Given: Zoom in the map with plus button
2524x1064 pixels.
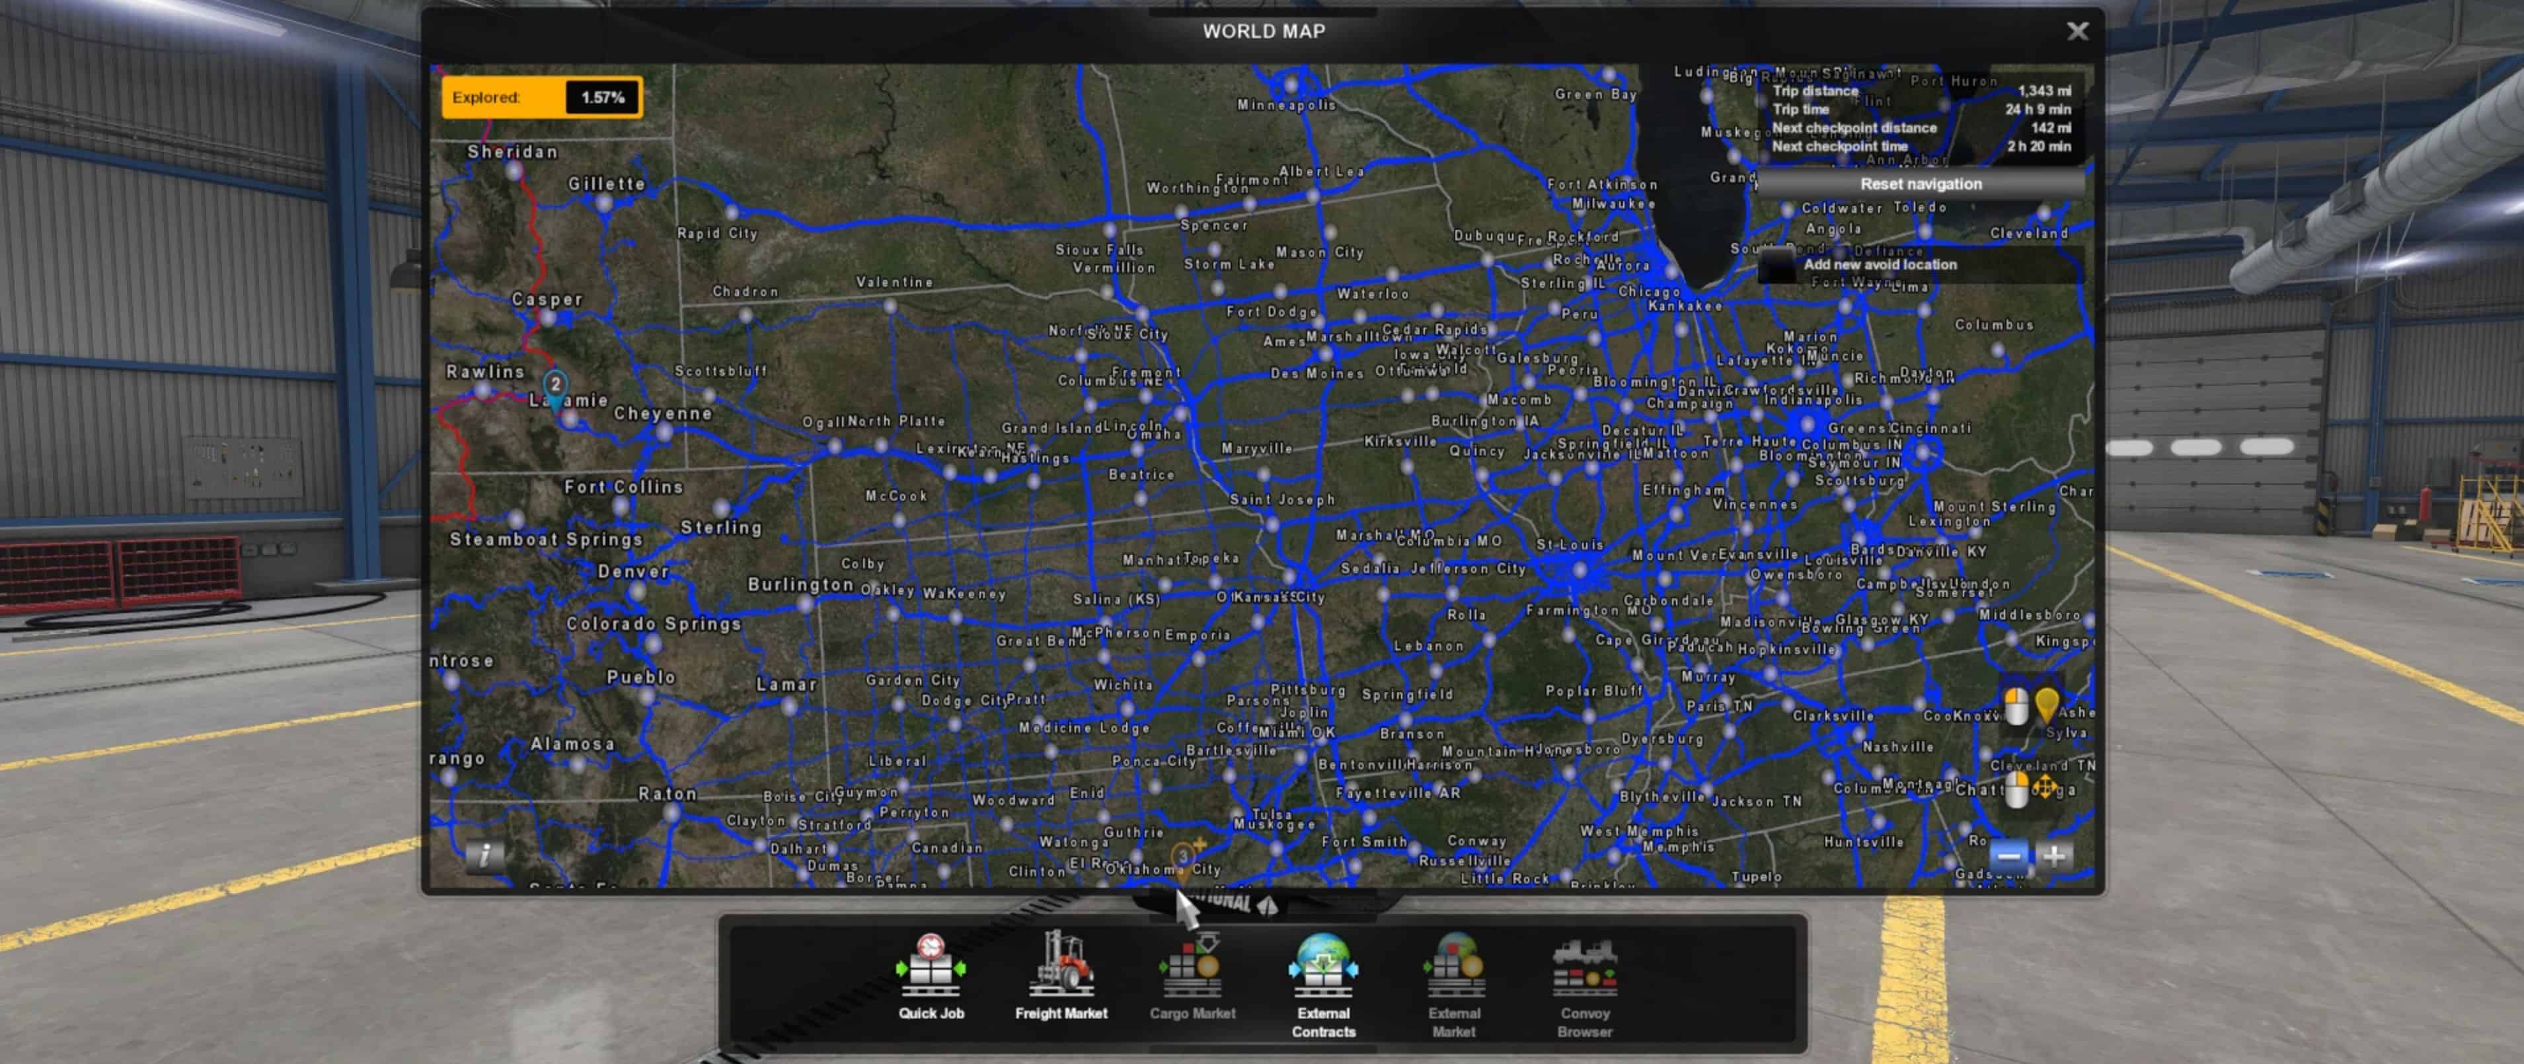Looking at the screenshot, I should (x=2053, y=855).
